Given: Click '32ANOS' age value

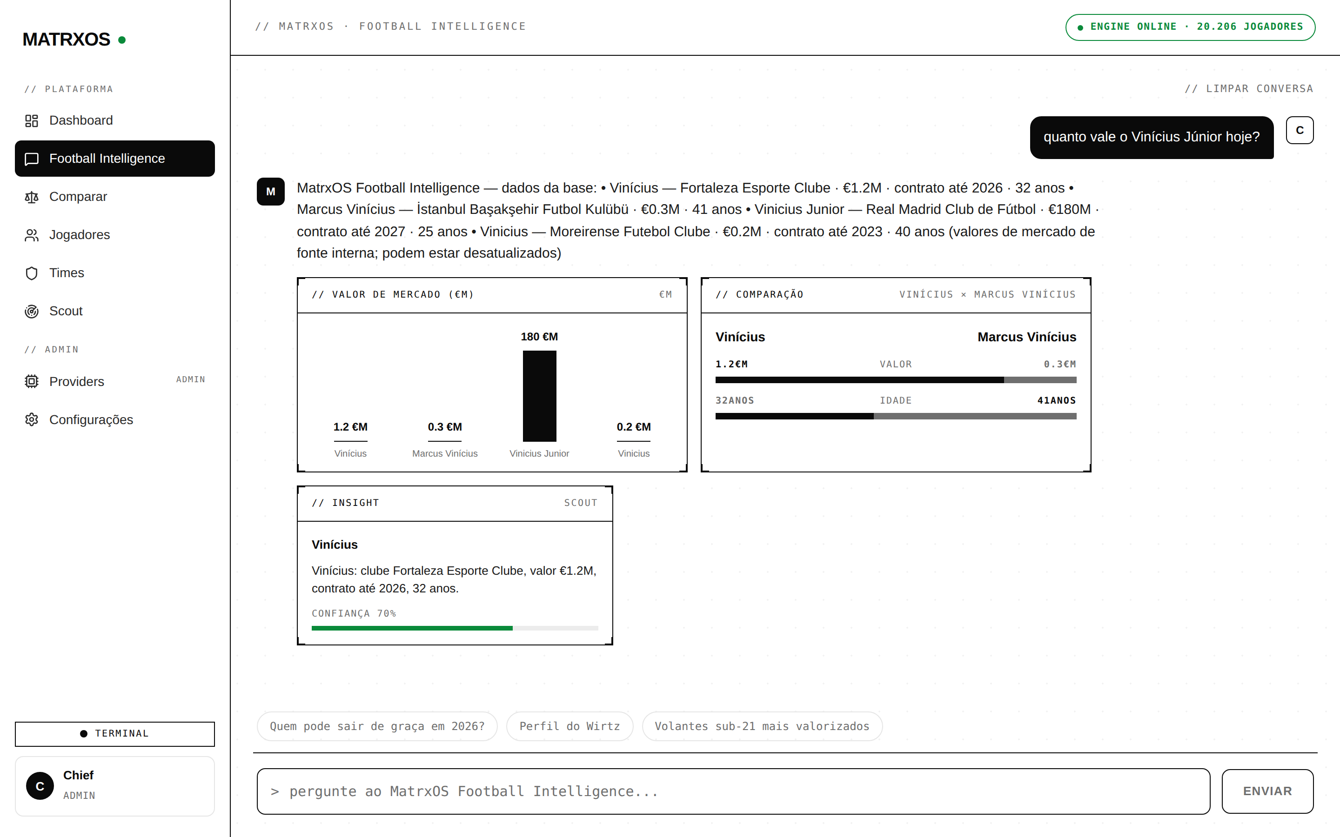Looking at the screenshot, I should coord(735,400).
